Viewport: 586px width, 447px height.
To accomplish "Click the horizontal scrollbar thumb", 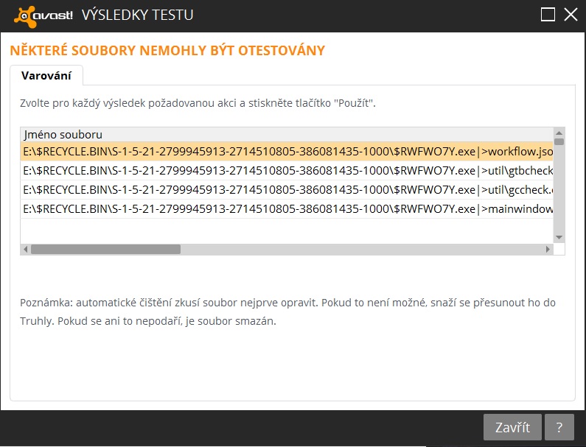I will pyautogui.click(x=105, y=250).
